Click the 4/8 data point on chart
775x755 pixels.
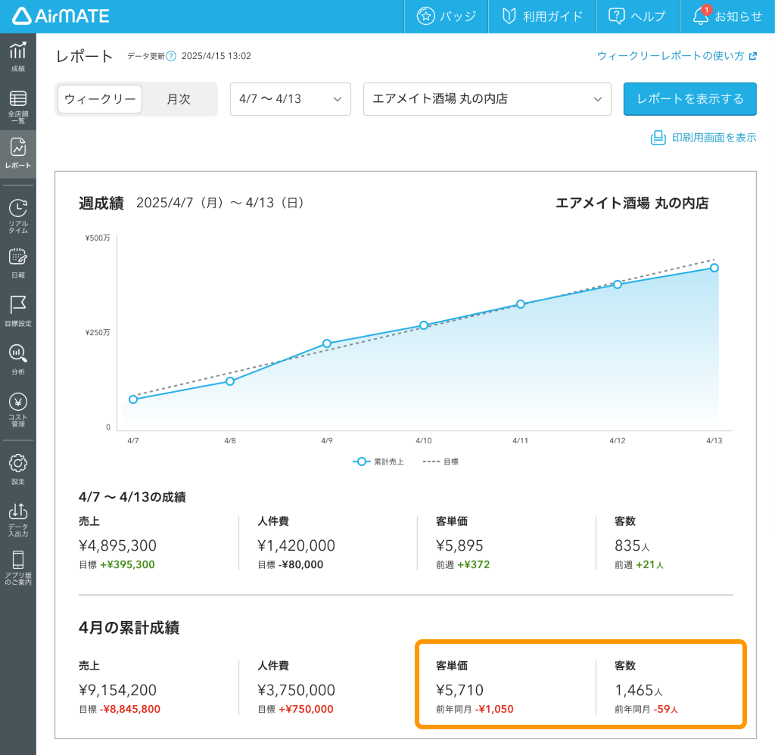coord(230,381)
